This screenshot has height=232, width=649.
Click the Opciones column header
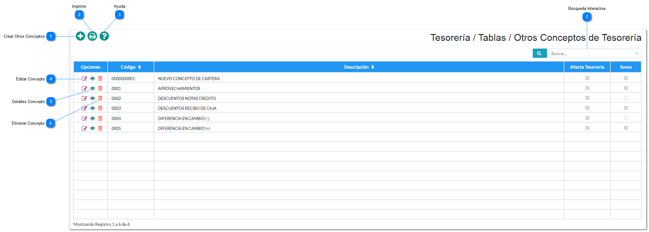91,67
